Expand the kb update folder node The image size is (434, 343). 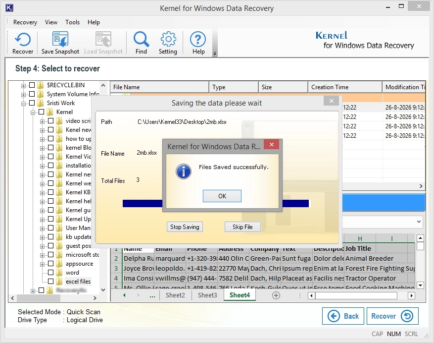tap(42, 237)
